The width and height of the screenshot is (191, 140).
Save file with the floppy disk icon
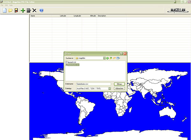pyautogui.click(x=16, y=10)
